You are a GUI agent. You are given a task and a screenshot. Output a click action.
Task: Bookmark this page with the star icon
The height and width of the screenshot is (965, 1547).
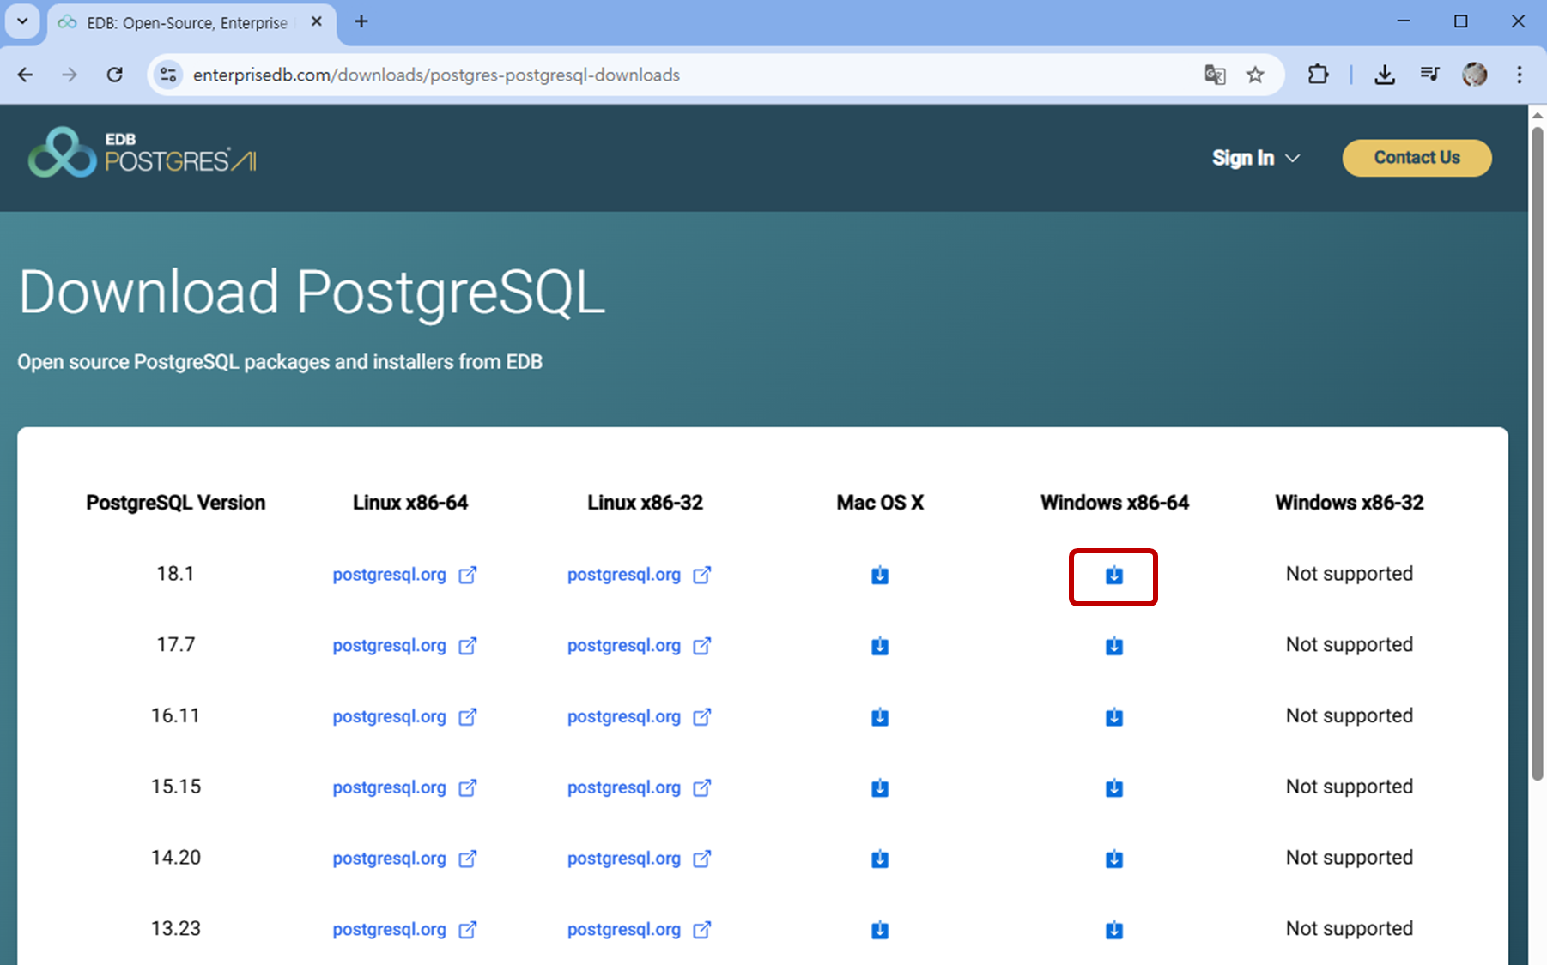point(1255,75)
